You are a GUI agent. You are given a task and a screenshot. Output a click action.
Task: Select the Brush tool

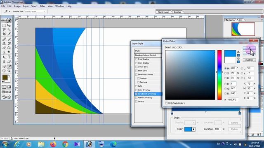click(9, 39)
